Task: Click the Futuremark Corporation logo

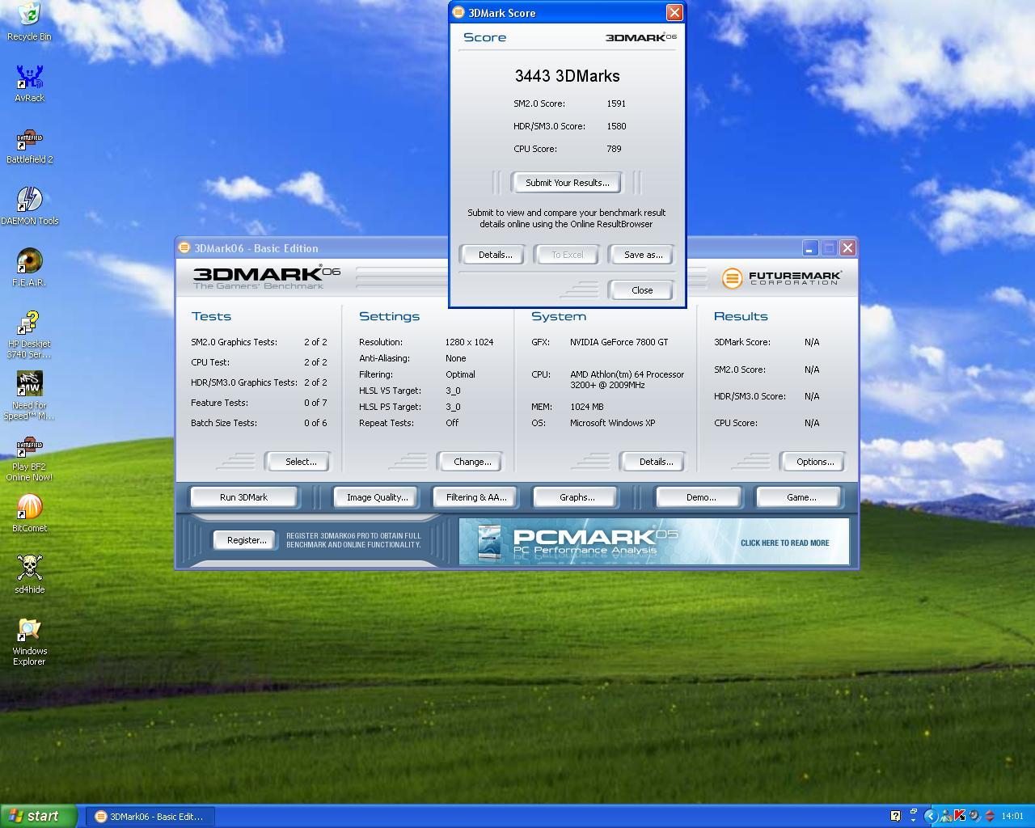Action: tap(781, 278)
